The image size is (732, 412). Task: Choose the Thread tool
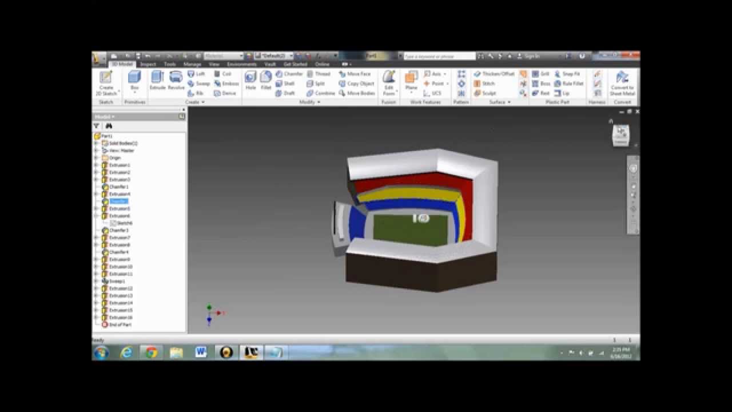click(318, 74)
